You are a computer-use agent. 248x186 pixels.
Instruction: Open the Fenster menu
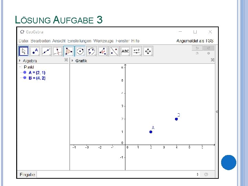click(x=123, y=41)
